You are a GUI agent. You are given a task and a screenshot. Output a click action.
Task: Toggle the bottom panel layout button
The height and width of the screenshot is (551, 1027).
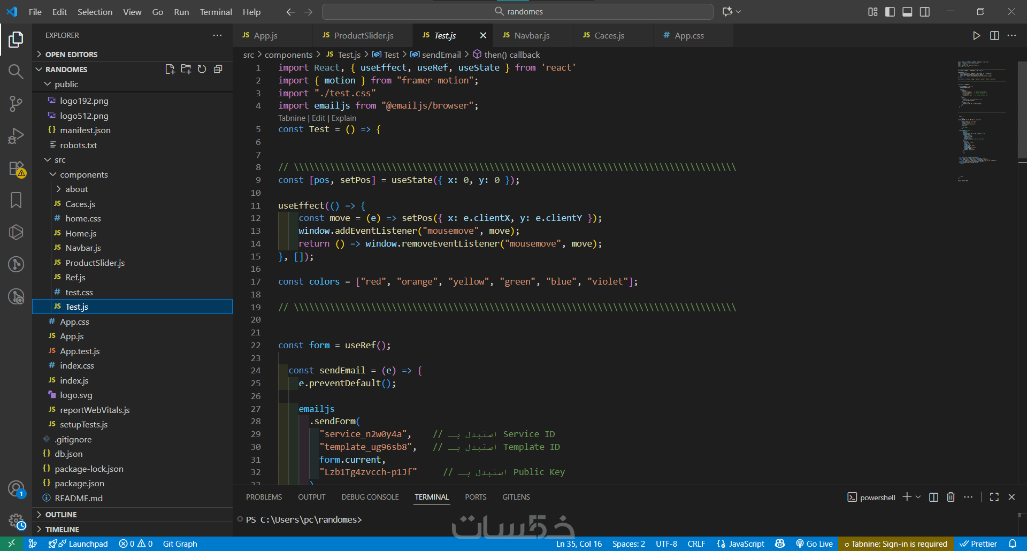tap(907, 12)
